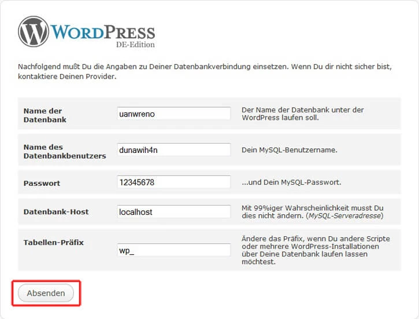
Task: Select the username field containing dunawih4n
Action: pyautogui.click(x=173, y=150)
